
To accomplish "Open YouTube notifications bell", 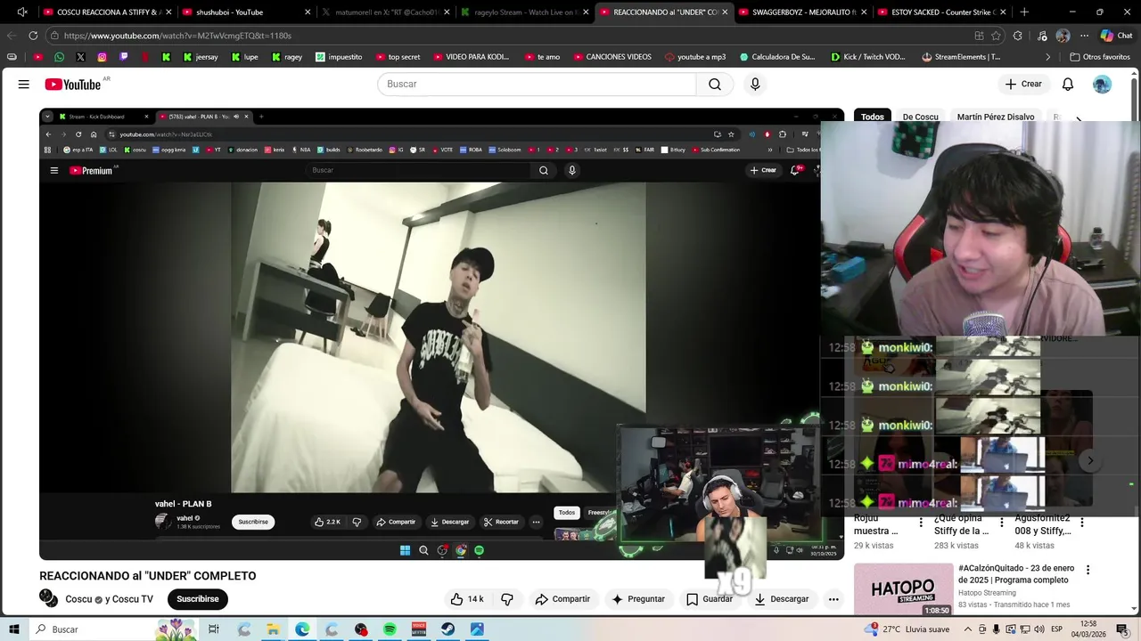I will pos(1068,85).
